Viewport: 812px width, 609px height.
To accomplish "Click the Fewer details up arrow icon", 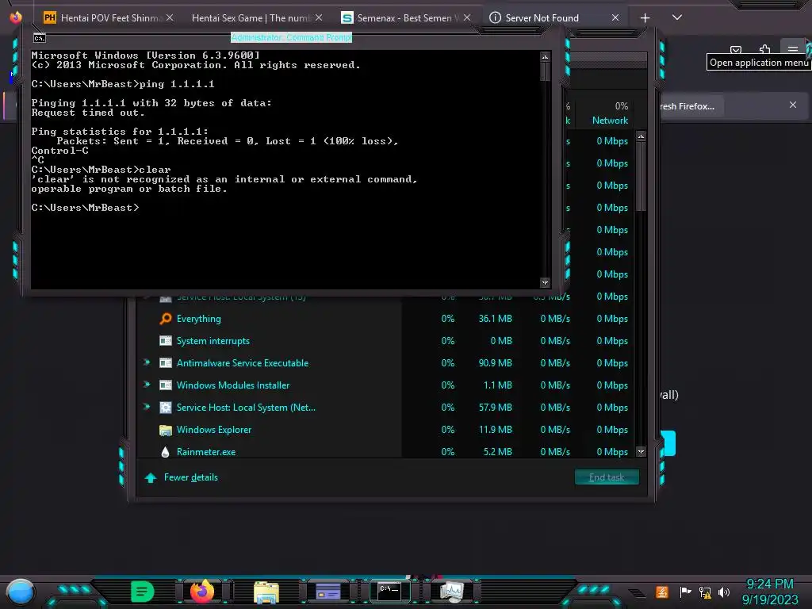I will pos(151,477).
